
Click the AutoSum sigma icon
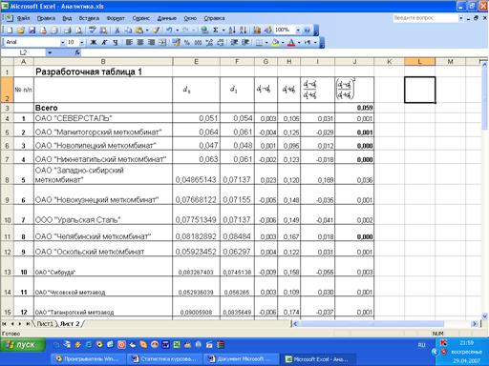pyautogui.click(x=216, y=30)
